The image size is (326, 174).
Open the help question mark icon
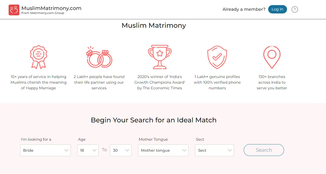295,9
